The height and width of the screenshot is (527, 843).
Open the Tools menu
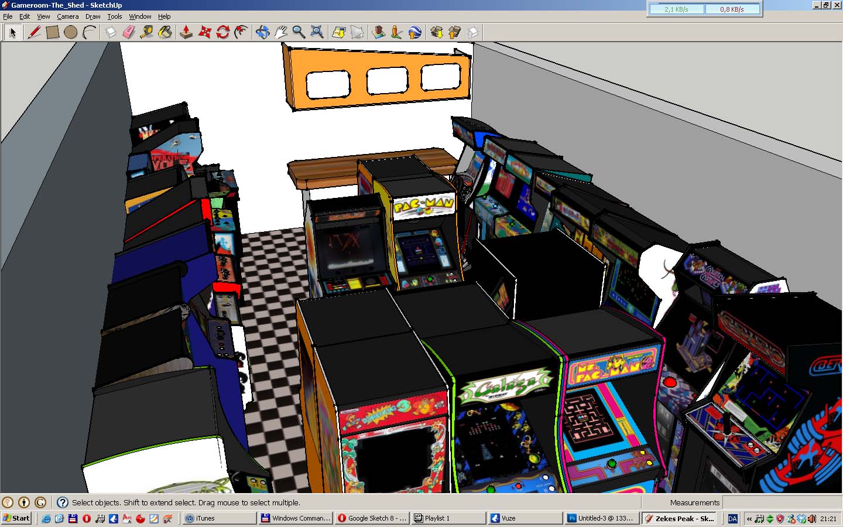pyautogui.click(x=115, y=16)
